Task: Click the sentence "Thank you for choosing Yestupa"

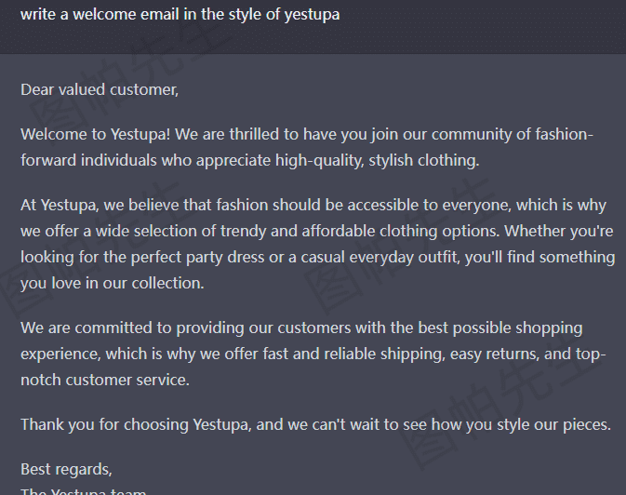Action: tap(136, 424)
